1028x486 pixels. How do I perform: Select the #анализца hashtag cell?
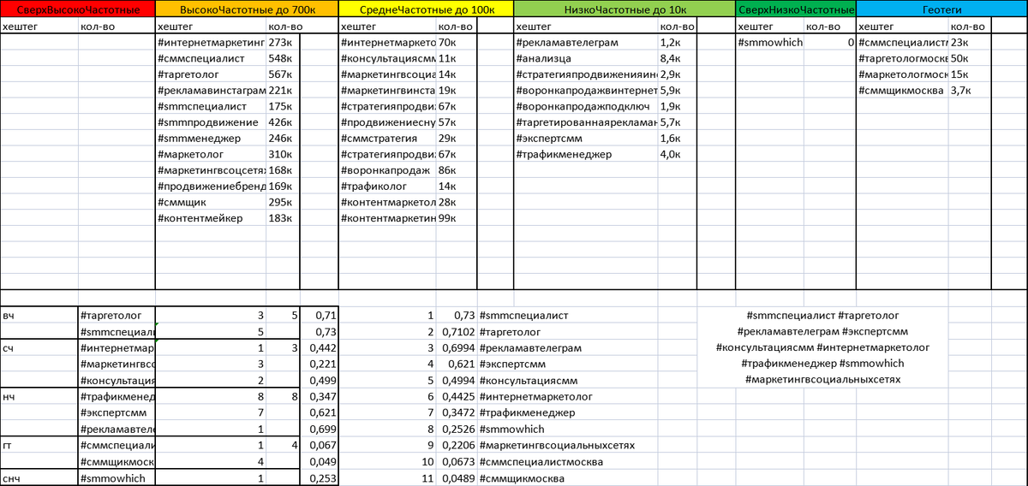tap(586, 58)
